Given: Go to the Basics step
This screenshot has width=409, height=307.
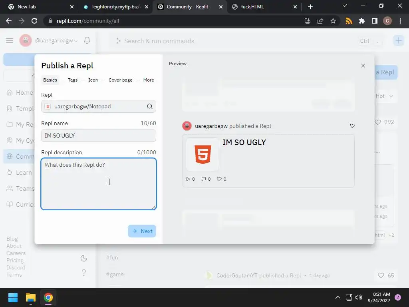Looking at the screenshot, I should point(50,80).
